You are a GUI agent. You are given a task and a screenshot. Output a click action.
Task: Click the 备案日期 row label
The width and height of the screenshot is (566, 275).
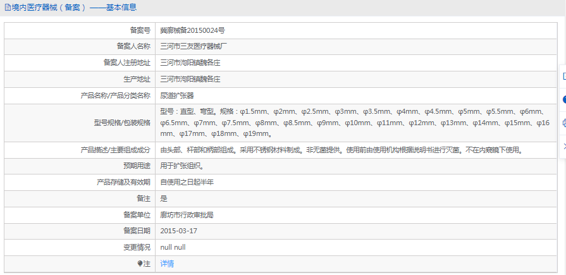[137, 231]
